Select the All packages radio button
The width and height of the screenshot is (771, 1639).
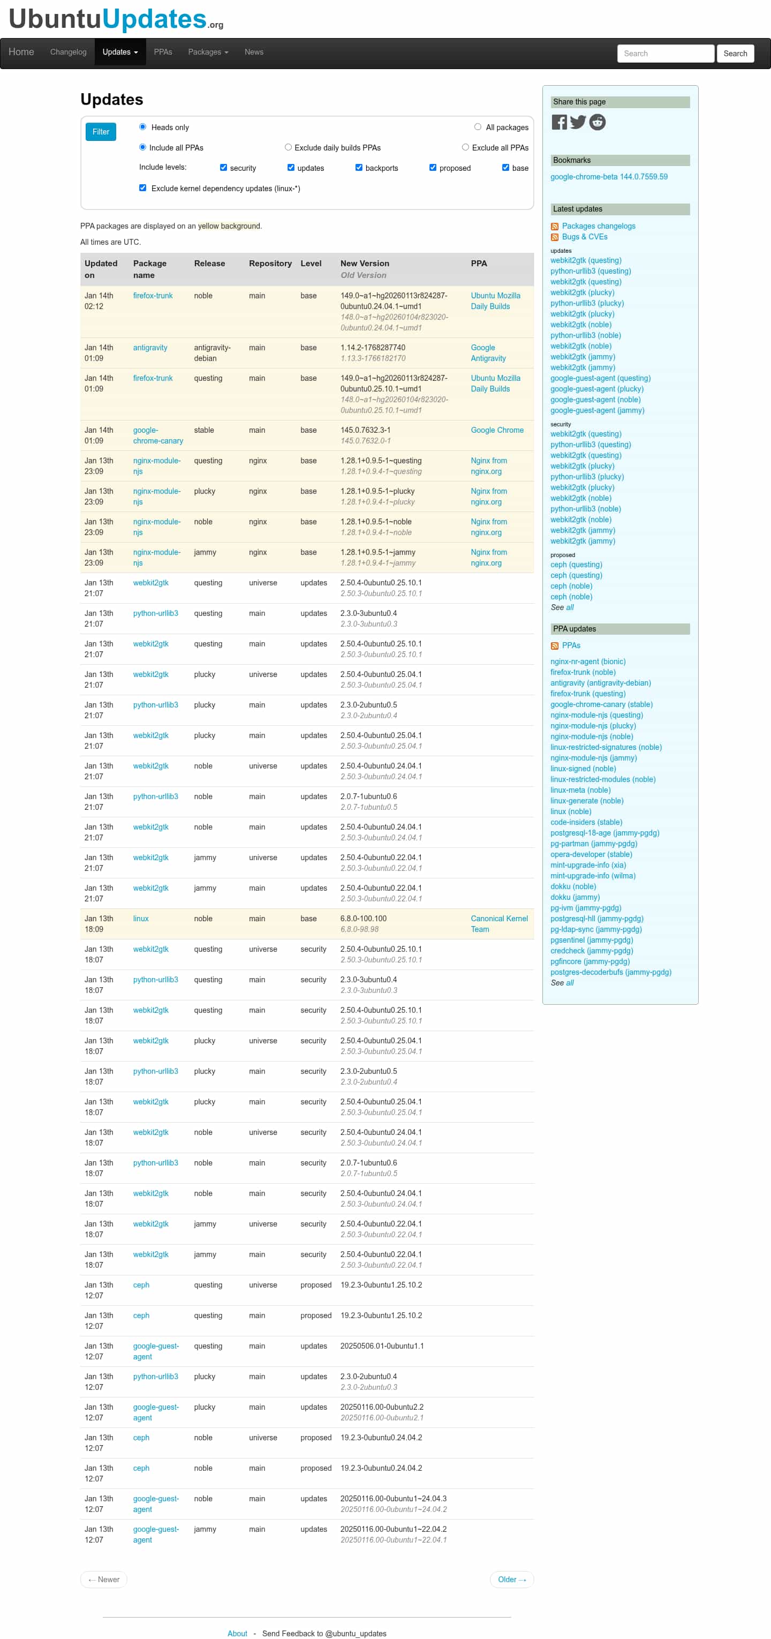pyautogui.click(x=478, y=126)
